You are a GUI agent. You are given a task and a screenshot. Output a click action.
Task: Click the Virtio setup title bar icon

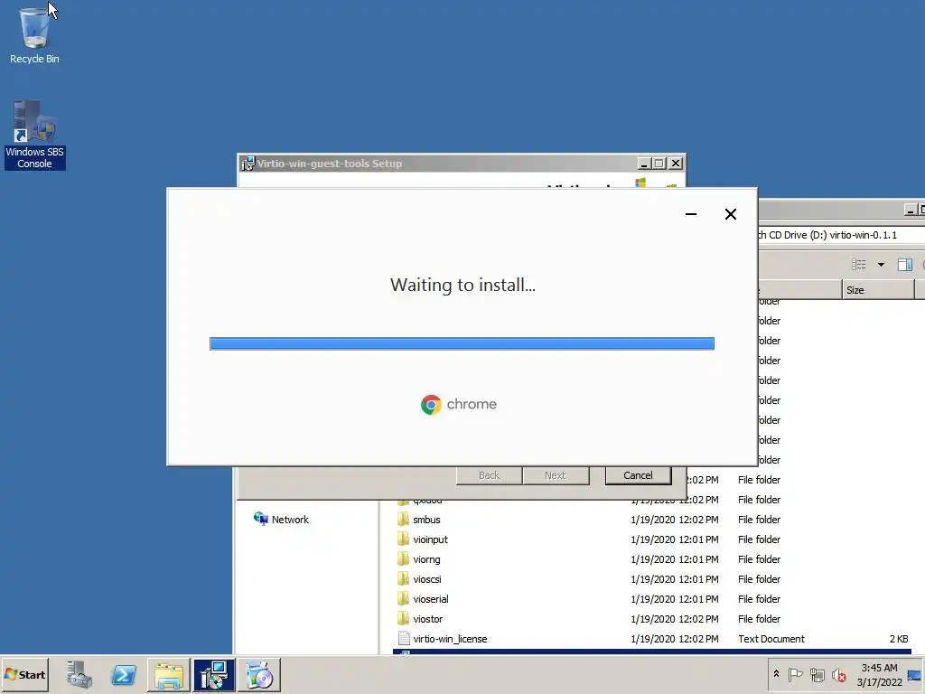[248, 164]
